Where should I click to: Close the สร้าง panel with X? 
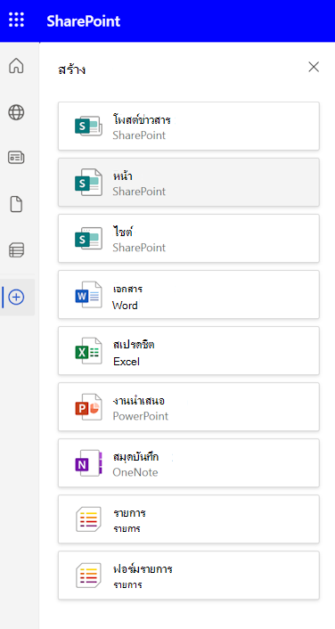tap(314, 67)
